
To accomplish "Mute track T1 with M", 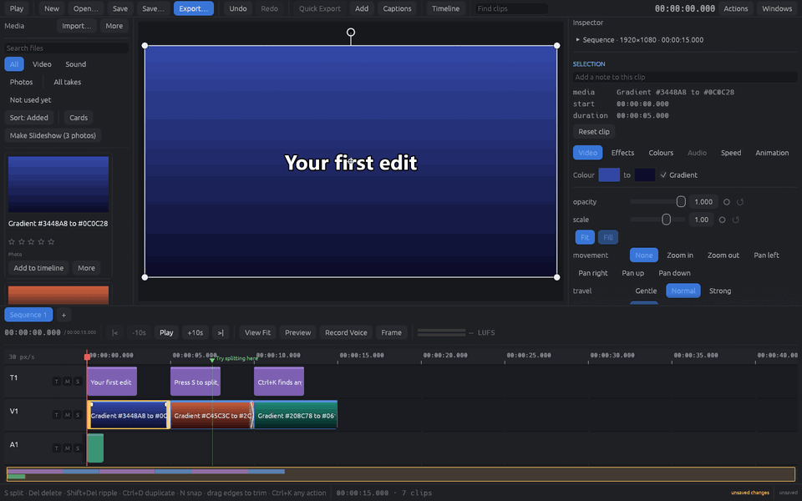I will click(x=67, y=382).
